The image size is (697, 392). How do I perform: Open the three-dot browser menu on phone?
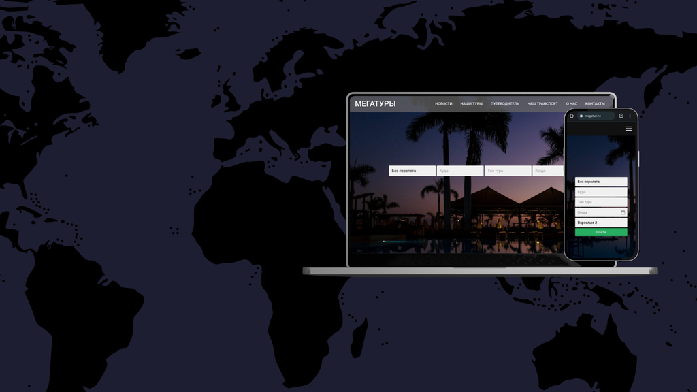point(630,116)
